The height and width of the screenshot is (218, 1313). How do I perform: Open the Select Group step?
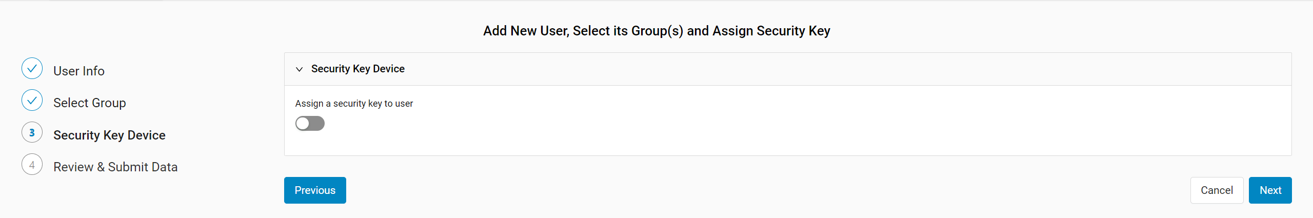90,103
